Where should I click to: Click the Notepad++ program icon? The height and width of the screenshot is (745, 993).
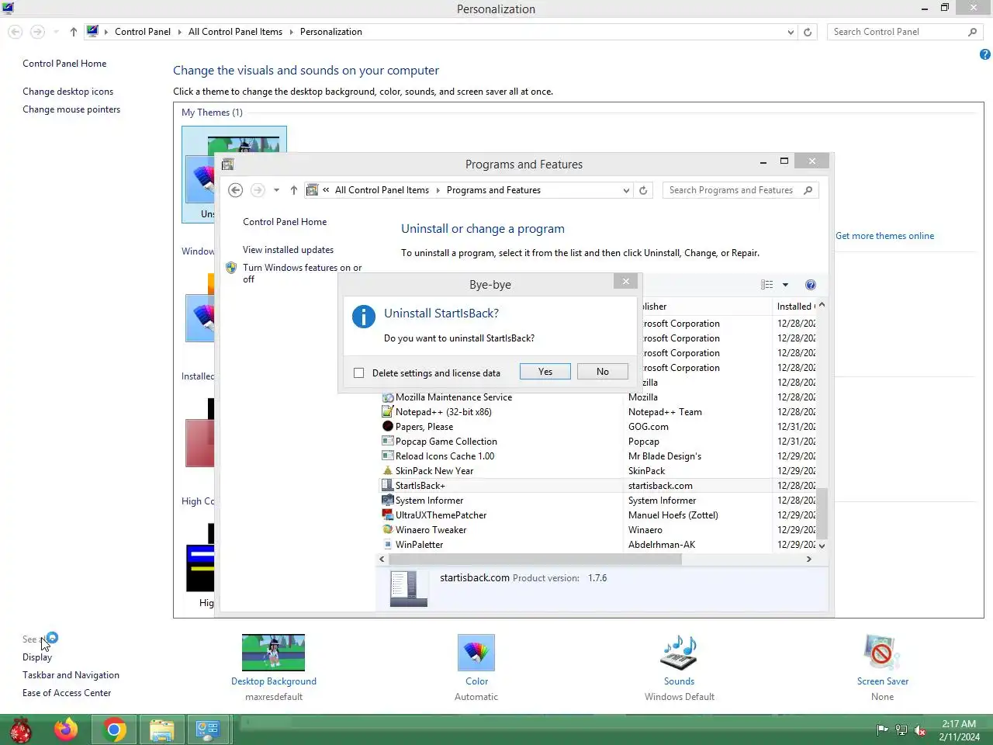tap(388, 412)
